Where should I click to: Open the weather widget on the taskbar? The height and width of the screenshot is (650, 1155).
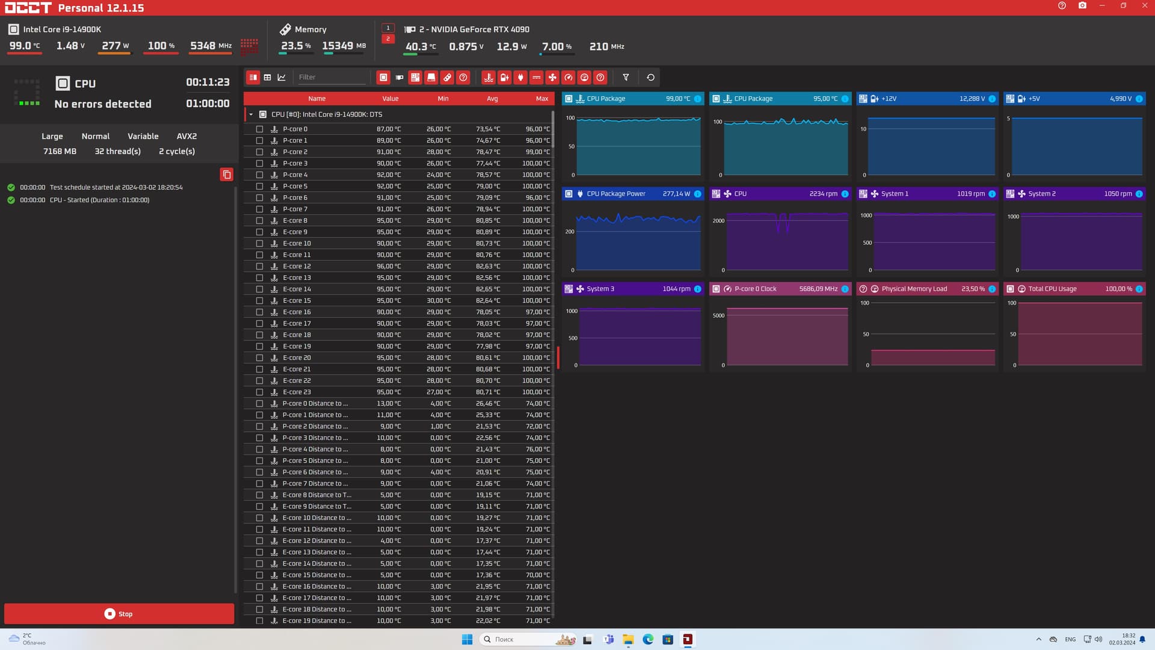pyautogui.click(x=27, y=639)
